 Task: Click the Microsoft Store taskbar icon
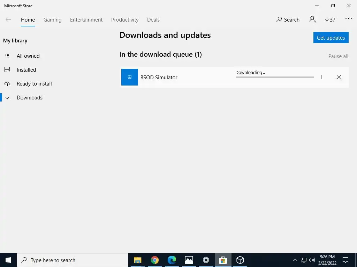(x=223, y=260)
